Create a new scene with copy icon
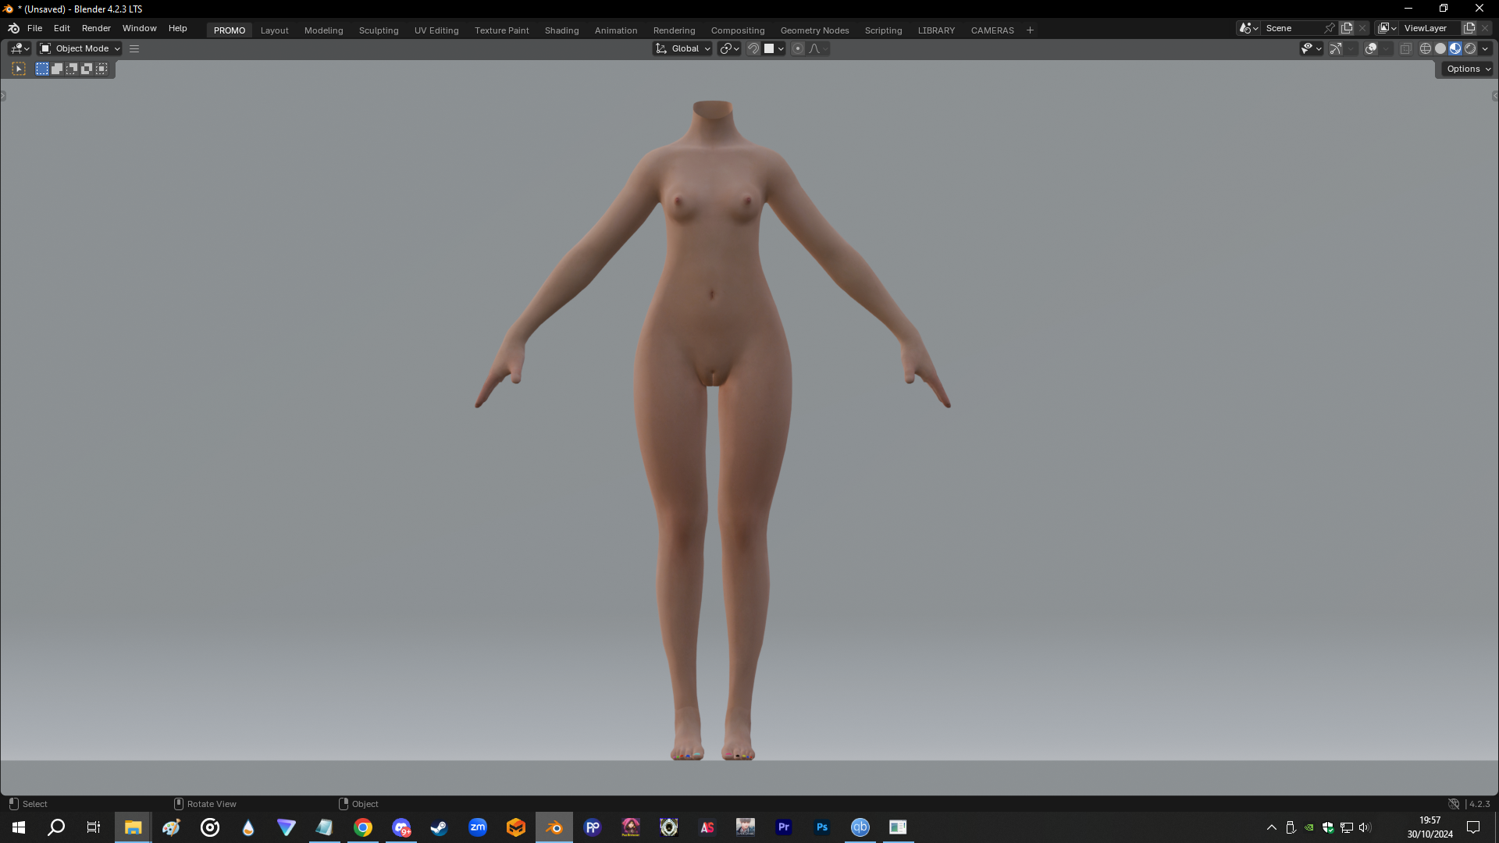Screen dimensions: 1499x843 pos(1347,28)
